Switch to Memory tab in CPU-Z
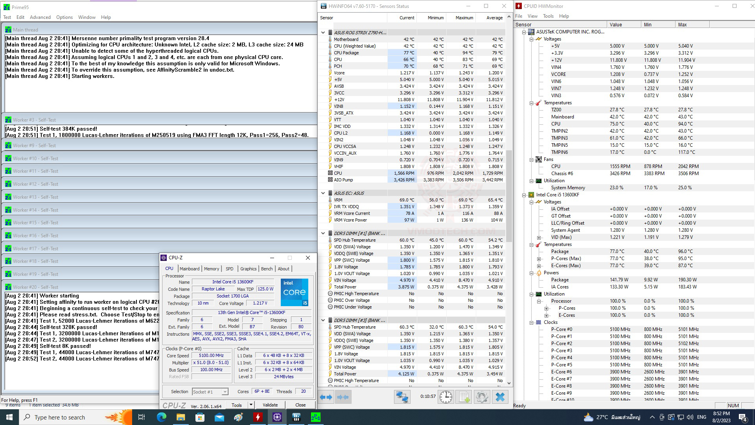Screen dimensions: 755x425 (212, 269)
